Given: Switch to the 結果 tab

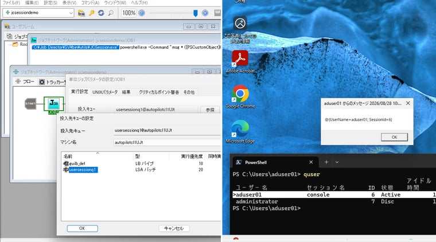Looking at the screenshot, I should click(x=126, y=92).
